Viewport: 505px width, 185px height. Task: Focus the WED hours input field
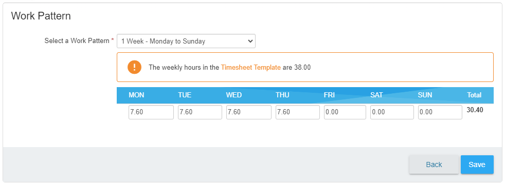coord(248,112)
